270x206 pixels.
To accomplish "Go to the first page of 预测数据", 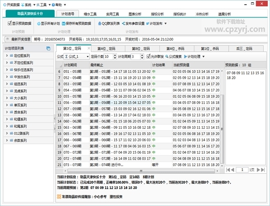I will coord(228,170).
